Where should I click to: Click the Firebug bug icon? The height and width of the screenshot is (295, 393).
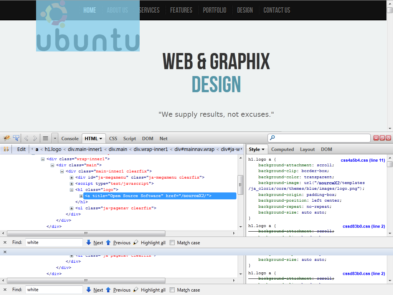point(7,138)
